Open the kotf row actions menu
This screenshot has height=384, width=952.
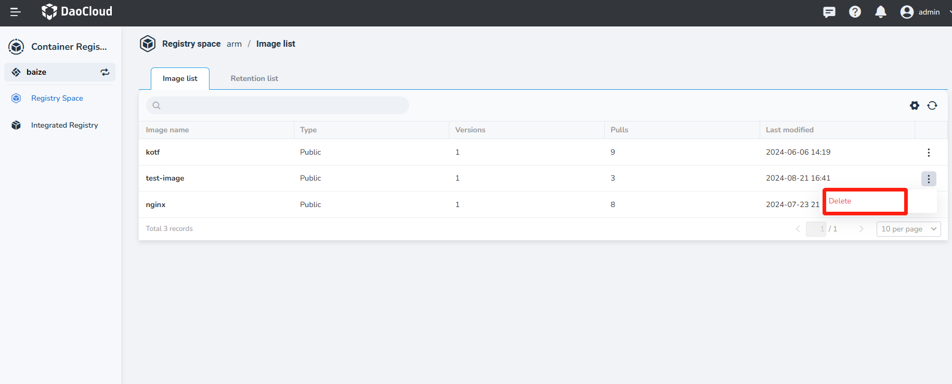(929, 153)
